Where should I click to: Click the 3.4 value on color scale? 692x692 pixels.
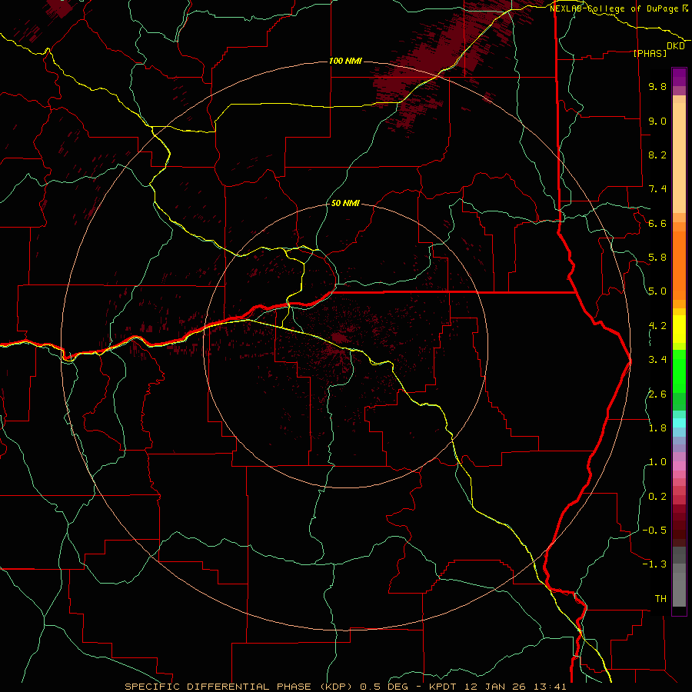click(657, 360)
